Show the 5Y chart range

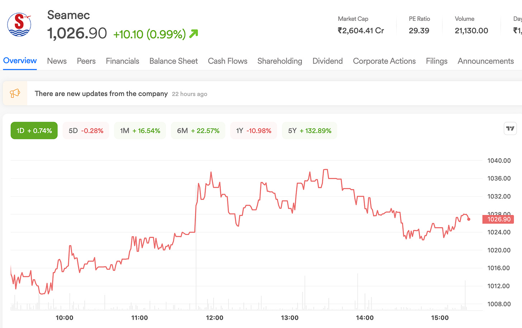point(310,131)
